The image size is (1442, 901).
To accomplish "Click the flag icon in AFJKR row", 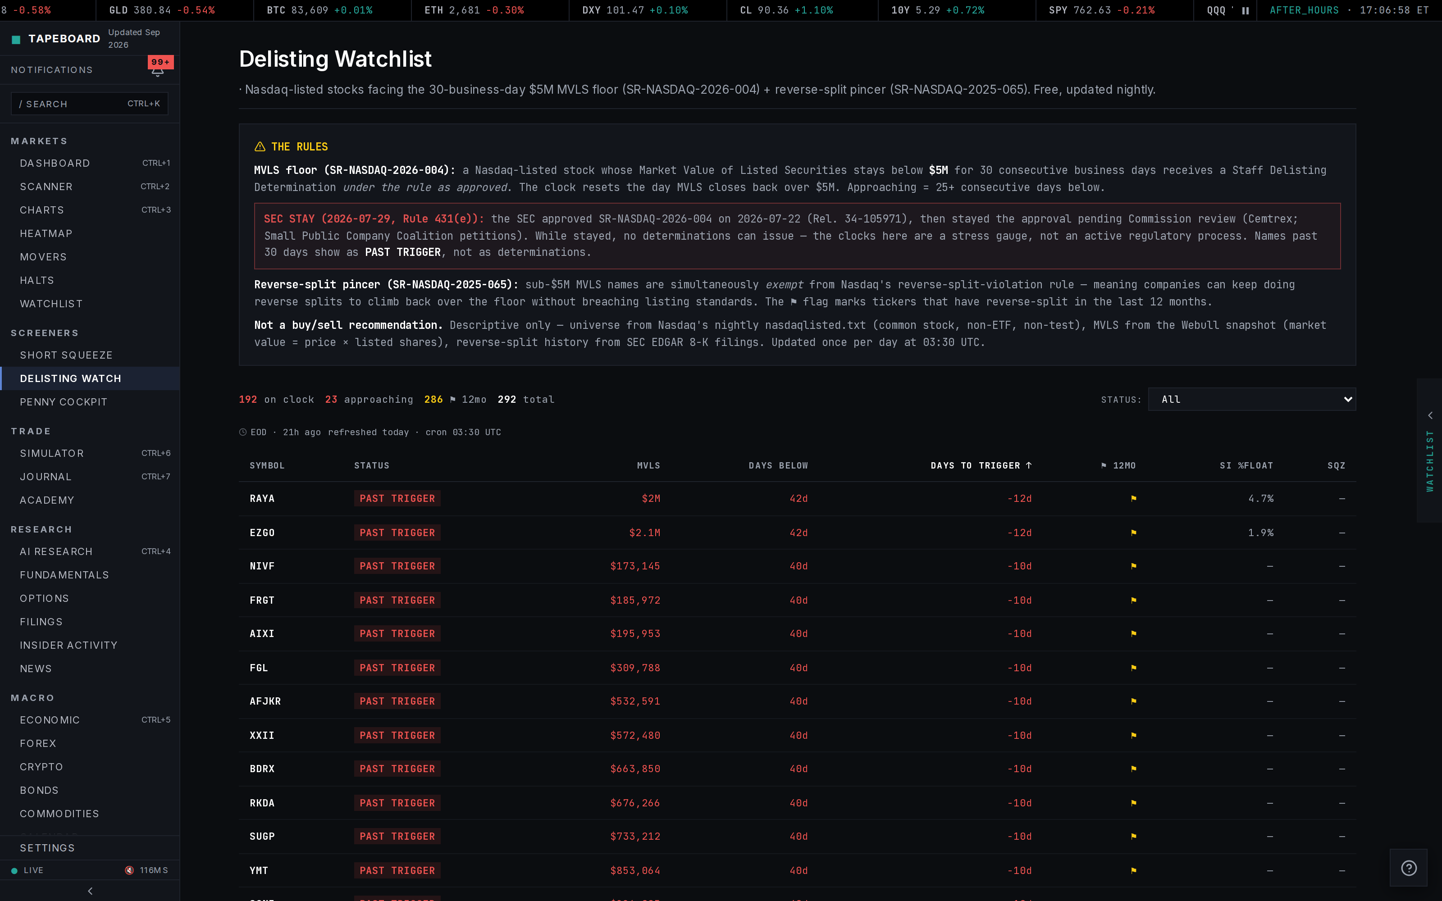I will tap(1133, 701).
